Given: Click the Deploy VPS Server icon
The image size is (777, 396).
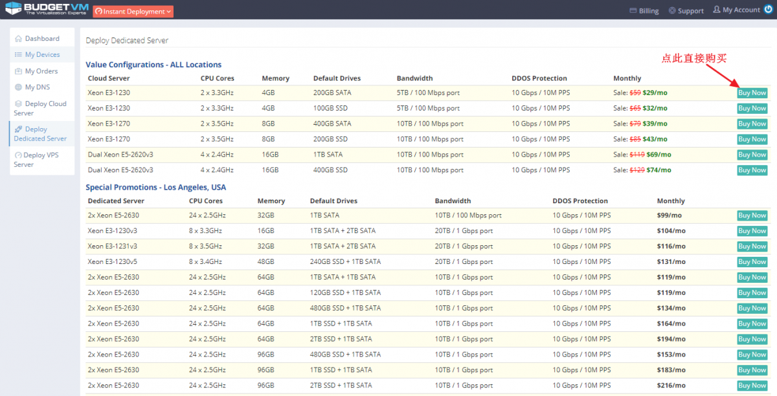Looking at the screenshot, I should pos(17,155).
